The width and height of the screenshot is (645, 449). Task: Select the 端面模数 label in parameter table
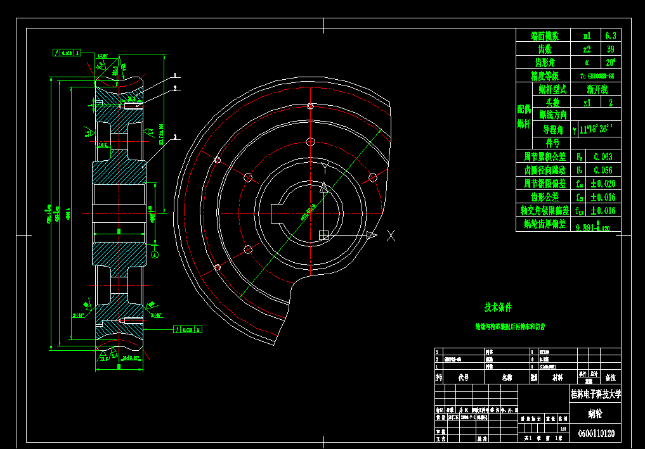[x=544, y=36]
